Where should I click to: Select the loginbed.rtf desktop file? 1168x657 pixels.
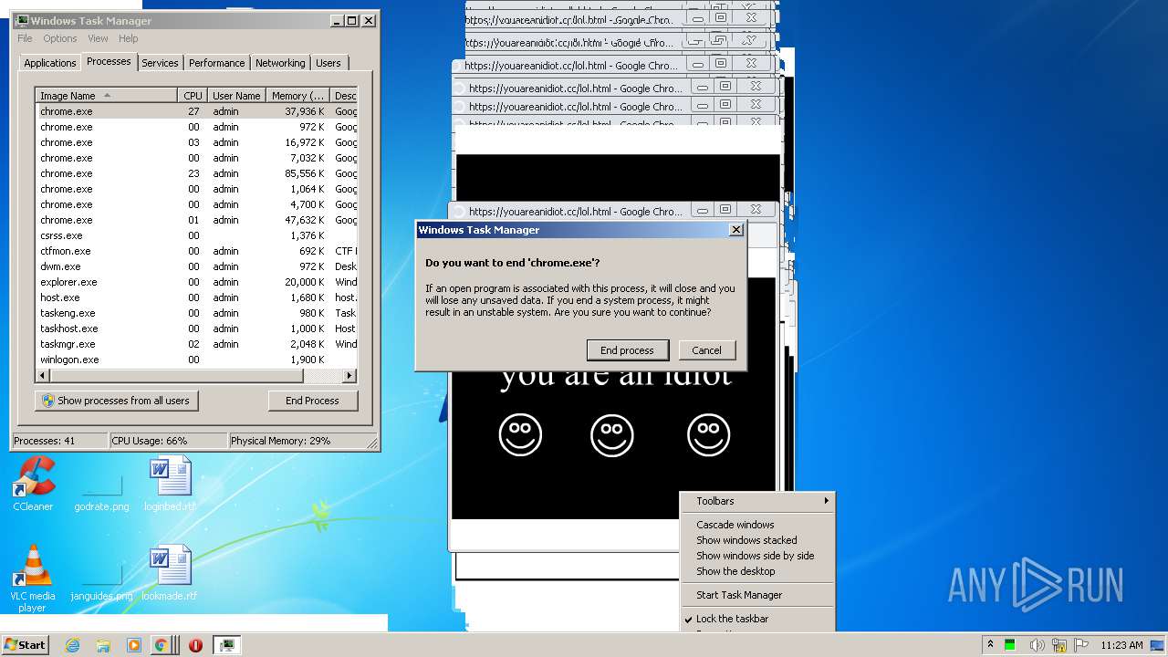170,484
